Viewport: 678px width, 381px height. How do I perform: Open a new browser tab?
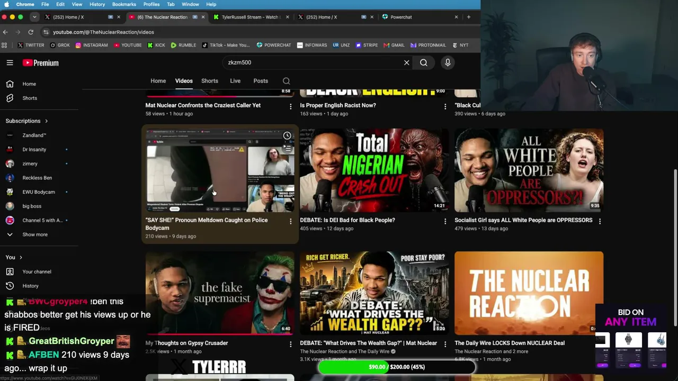click(x=468, y=17)
